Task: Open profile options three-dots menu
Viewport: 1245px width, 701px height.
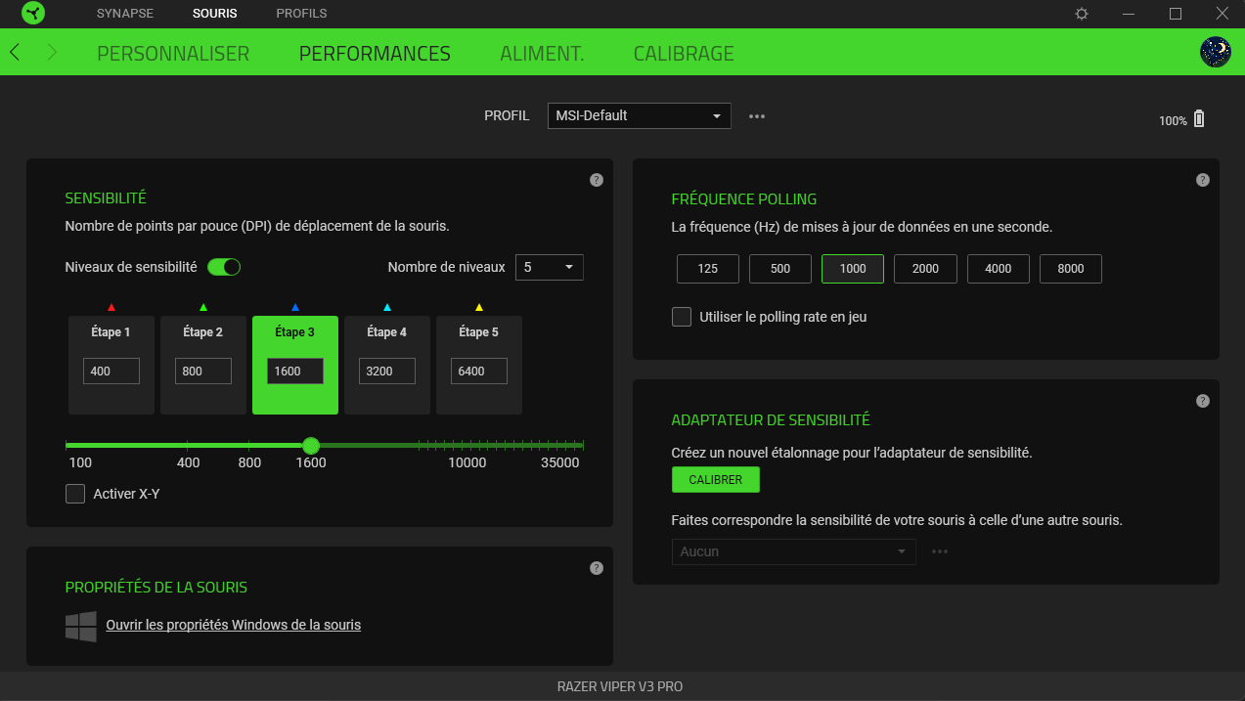Action: click(x=757, y=116)
